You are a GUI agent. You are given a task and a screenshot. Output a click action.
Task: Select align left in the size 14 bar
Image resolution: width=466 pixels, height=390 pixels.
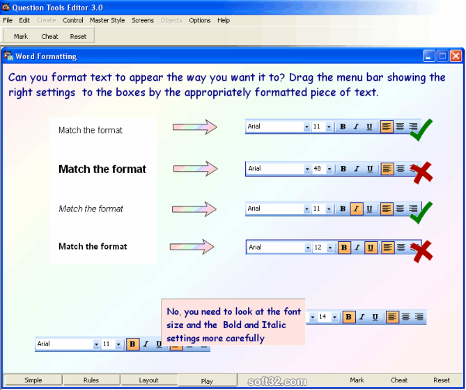click(392, 317)
